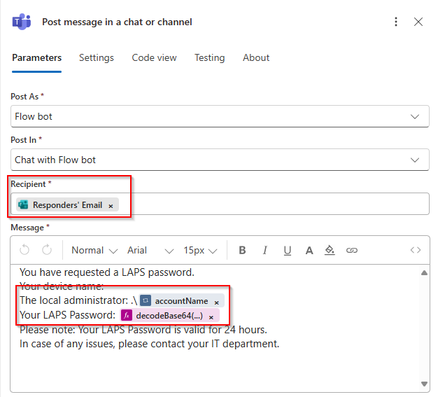Open the highlight color fill tool
This screenshot has width=438, height=397.
coord(330,250)
